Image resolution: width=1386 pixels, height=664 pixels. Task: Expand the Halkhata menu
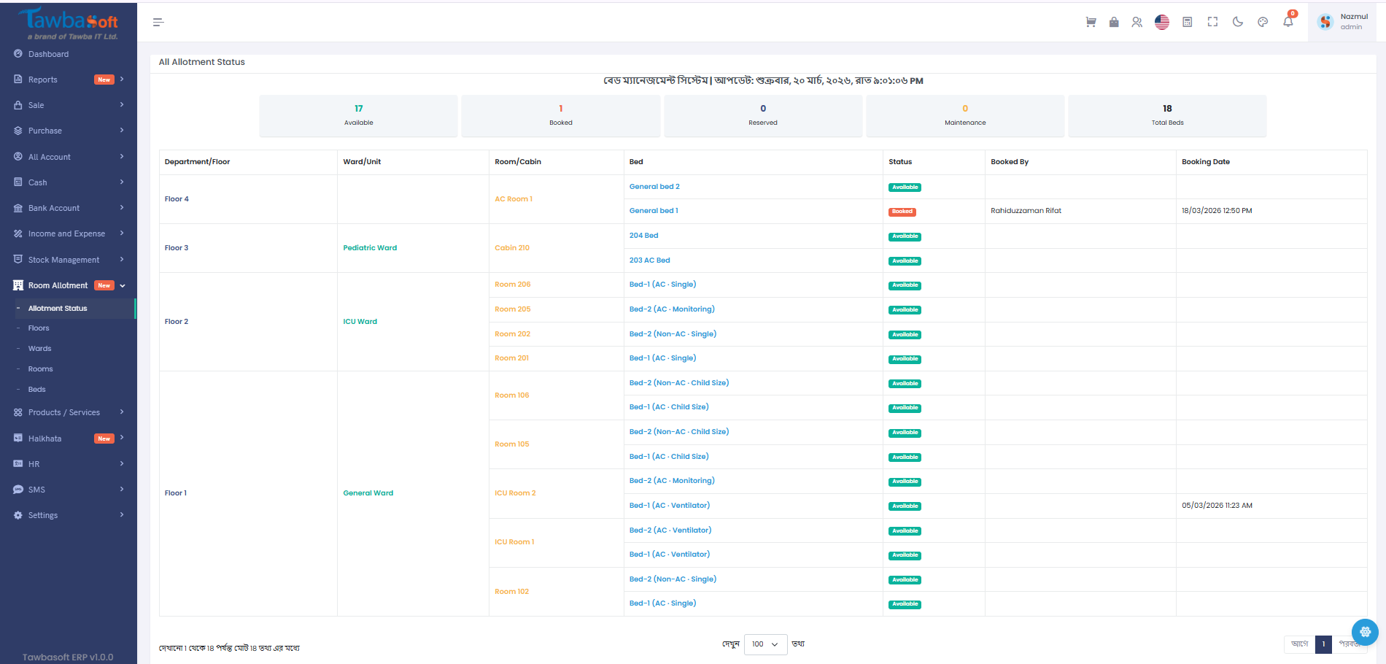(x=69, y=439)
